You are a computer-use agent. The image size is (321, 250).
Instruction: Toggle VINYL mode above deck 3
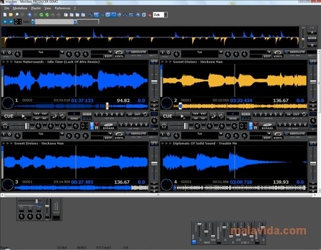click(119, 136)
